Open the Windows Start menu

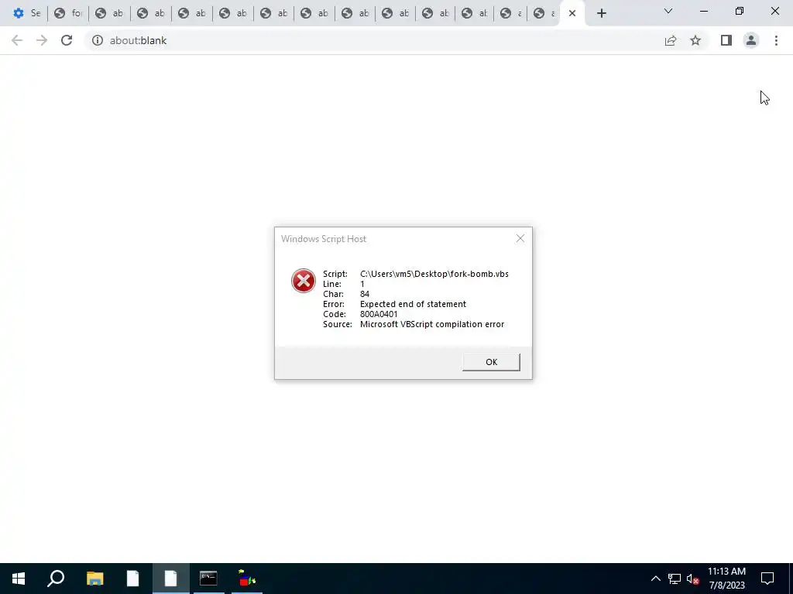(19, 579)
